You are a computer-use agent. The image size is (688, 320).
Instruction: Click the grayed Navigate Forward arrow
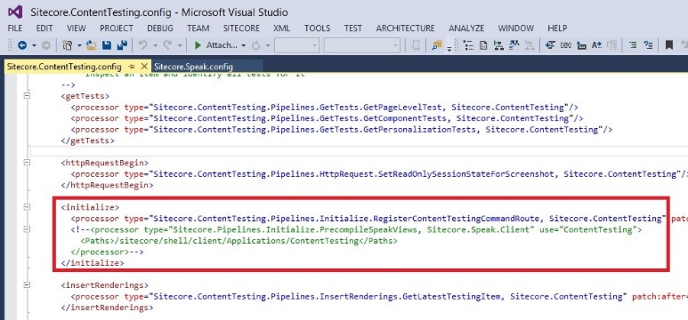click(x=46, y=45)
